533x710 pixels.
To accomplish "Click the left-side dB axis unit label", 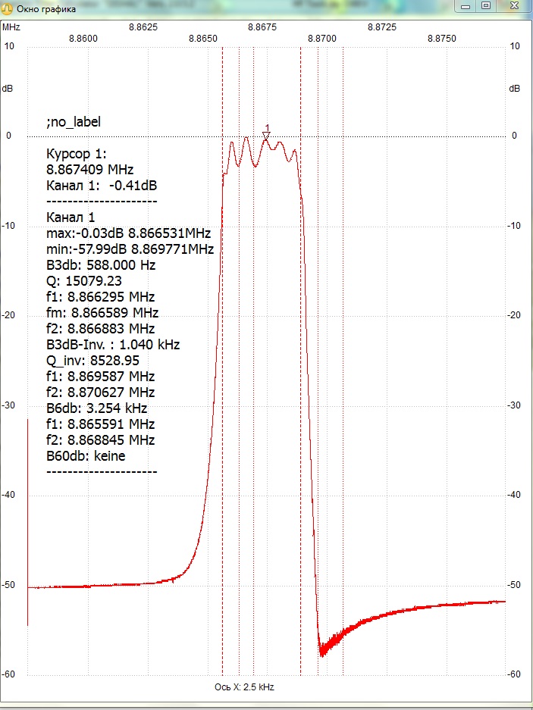I will [8, 89].
